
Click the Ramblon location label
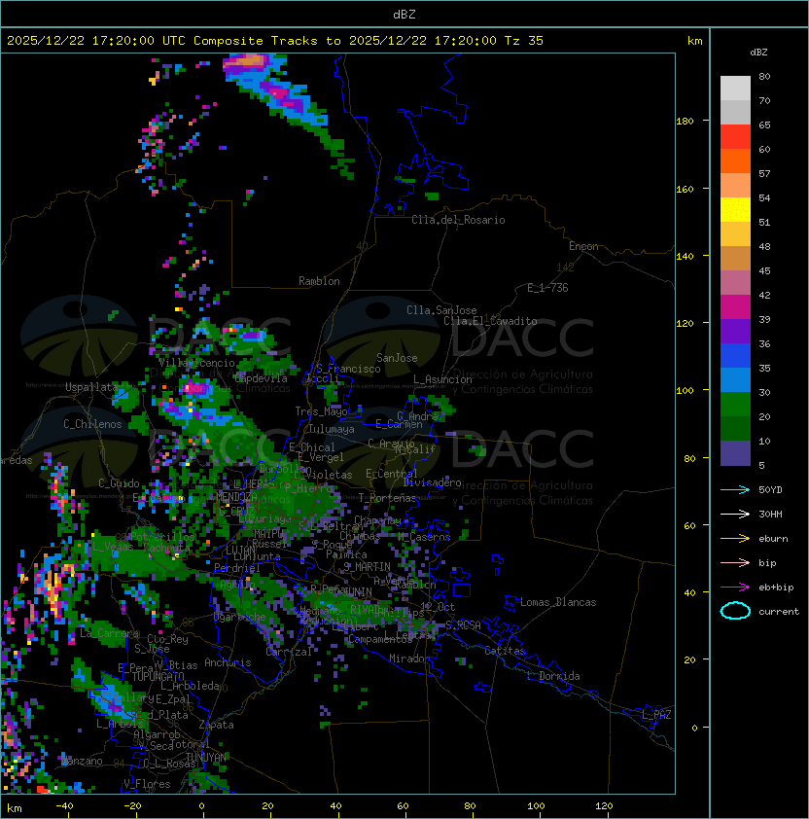click(x=319, y=281)
